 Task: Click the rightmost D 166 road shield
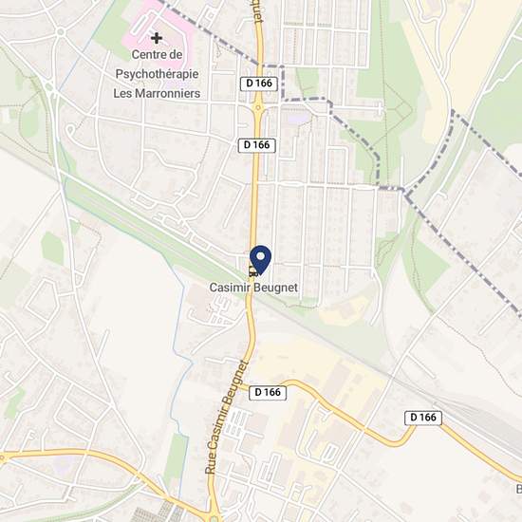423,418
